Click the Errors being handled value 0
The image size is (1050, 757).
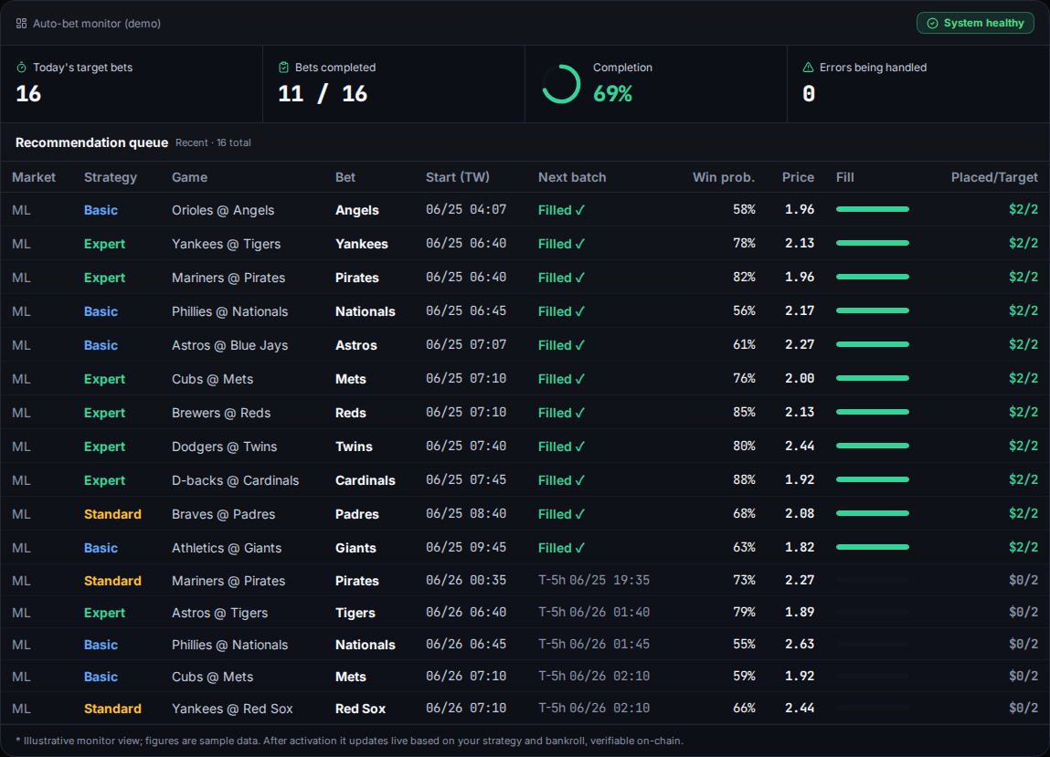[x=809, y=94]
